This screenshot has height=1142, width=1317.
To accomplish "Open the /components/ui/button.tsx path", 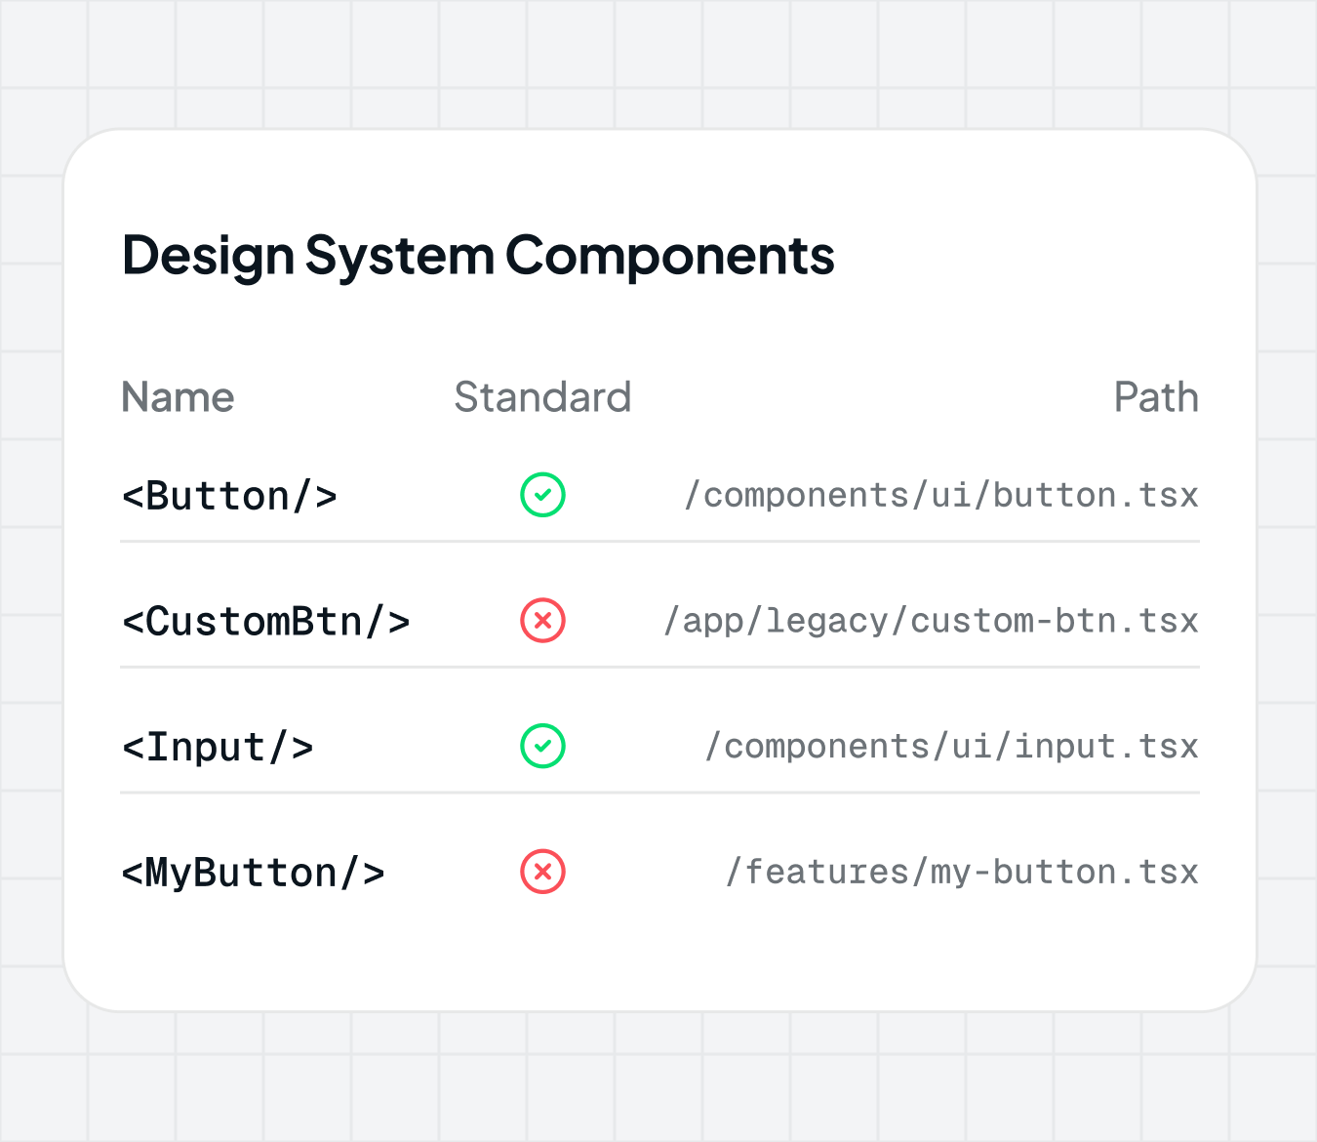I will (941, 496).
